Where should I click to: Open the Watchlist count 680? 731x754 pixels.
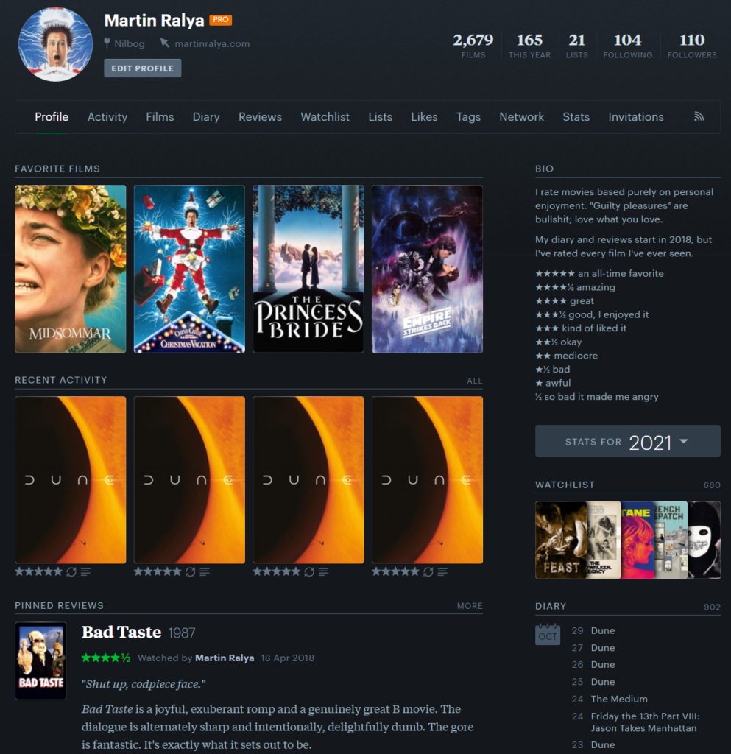point(712,485)
